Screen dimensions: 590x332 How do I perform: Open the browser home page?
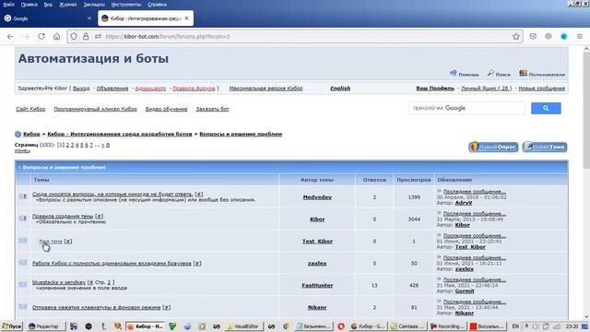(57, 37)
